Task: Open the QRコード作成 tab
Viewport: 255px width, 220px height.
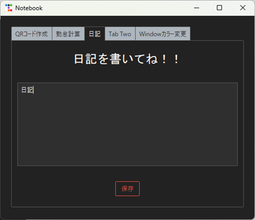Action: [x=32, y=34]
